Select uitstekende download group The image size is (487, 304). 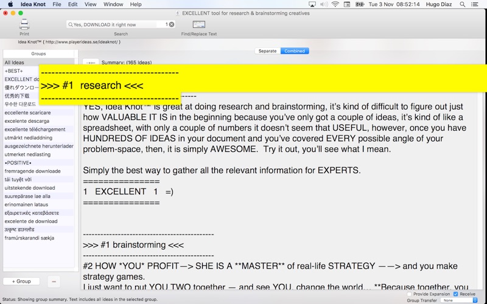click(x=39, y=188)
